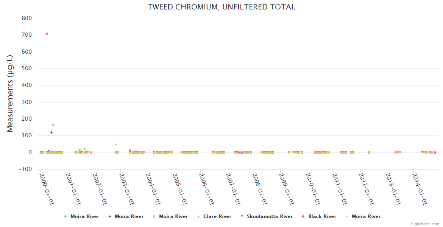Toggle the Black River series label
The image size is (443, 227).
[322, 216]
